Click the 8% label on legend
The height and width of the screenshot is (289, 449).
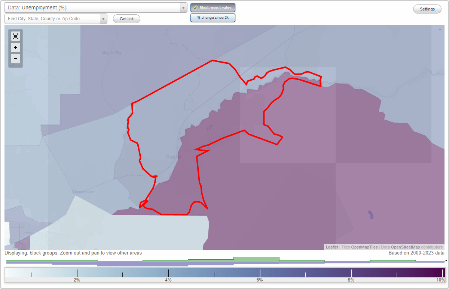coord(351,280)
